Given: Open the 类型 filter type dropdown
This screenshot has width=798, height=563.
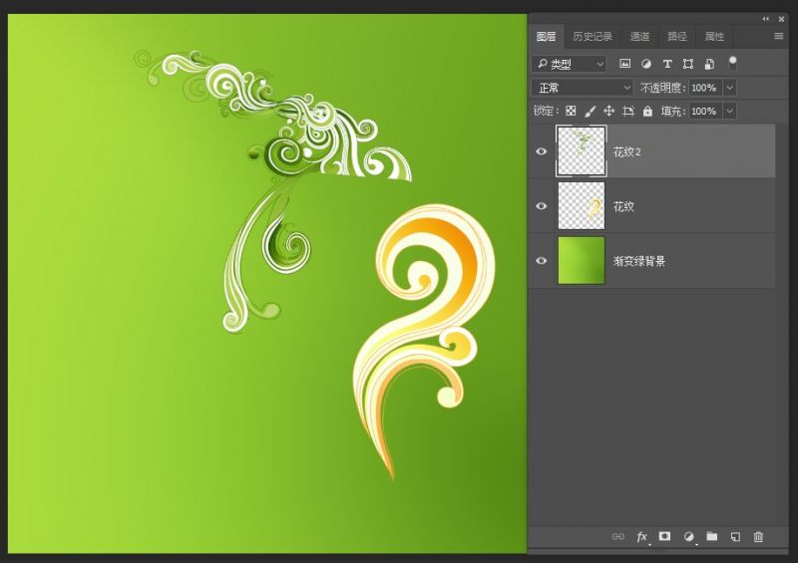Looking at the screenshot, I should click(x=570, y=64).
